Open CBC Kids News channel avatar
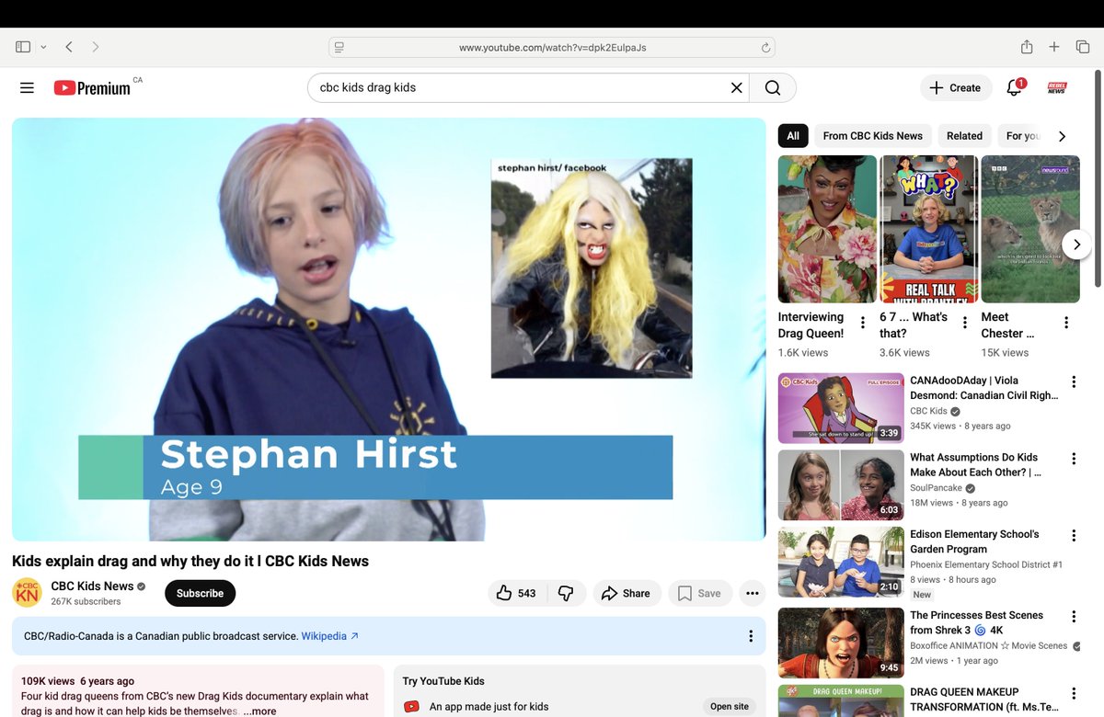The height and width of the screenshot is (717, 1104). pyautogui.click(x=27, y=593)
